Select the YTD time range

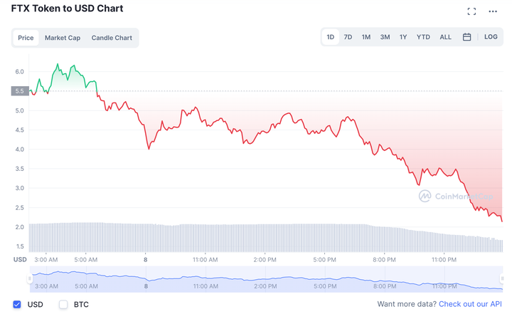(423, 37)
